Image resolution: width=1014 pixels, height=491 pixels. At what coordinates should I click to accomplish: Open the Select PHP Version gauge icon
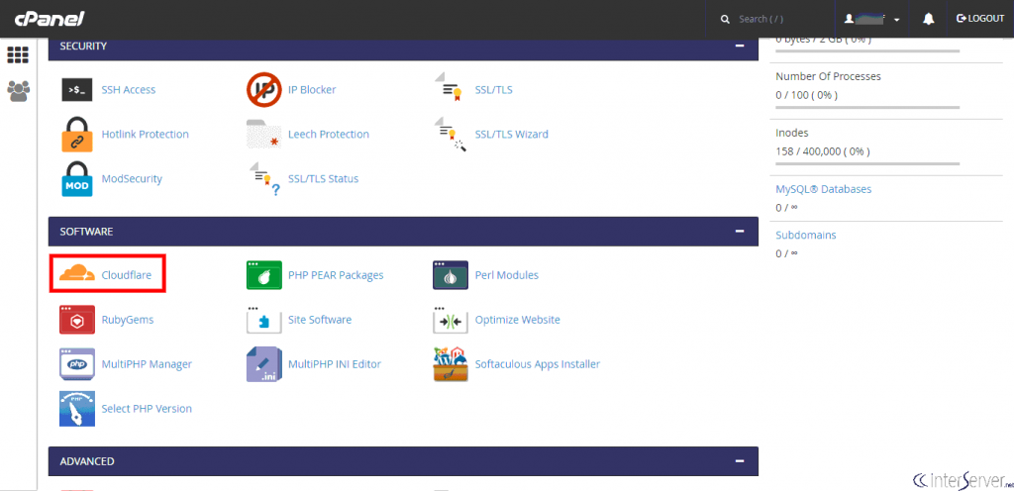pos(77,409)
